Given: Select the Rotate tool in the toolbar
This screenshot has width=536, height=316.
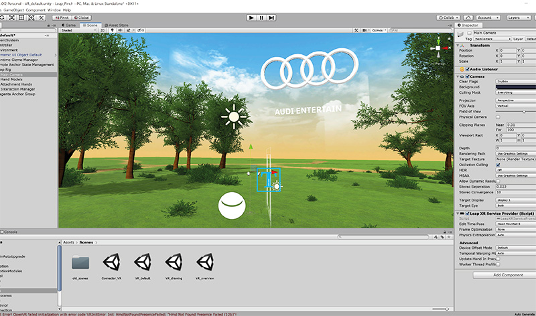Looking at the screenshot, I should (3, 17).
